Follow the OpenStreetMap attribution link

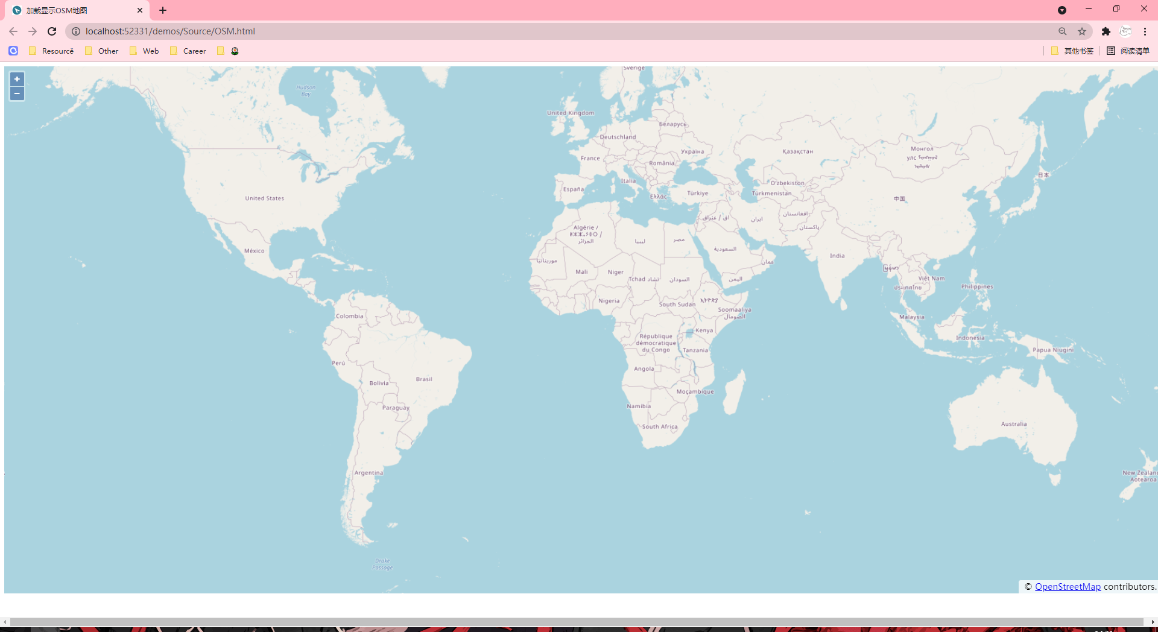[1068, 586]
